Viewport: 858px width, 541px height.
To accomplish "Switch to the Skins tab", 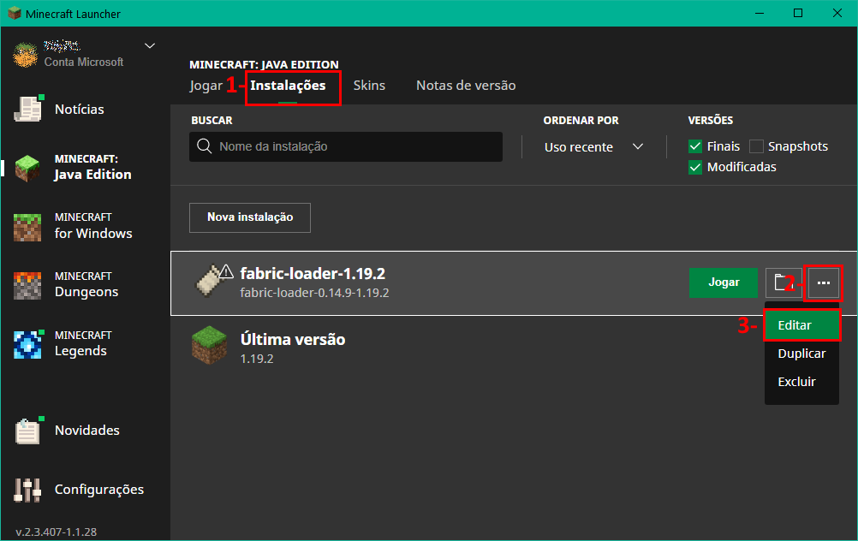I will (x=369, y=86).
